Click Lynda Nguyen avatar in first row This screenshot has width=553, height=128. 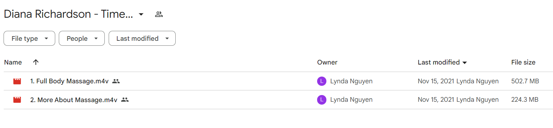pos(322,81)
